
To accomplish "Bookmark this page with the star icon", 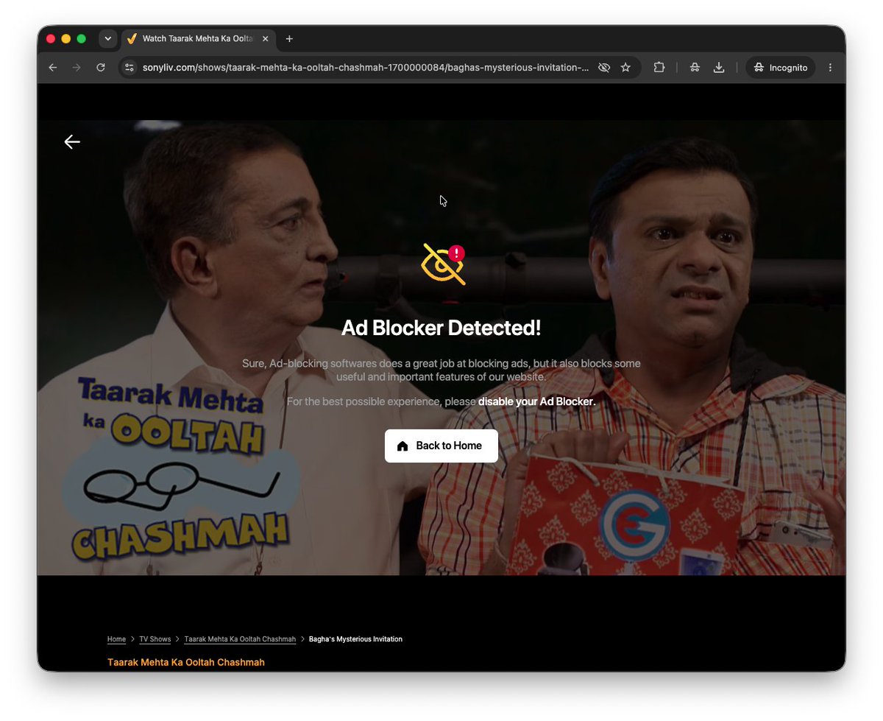I will pyautogui.click(x=625, y=68).
